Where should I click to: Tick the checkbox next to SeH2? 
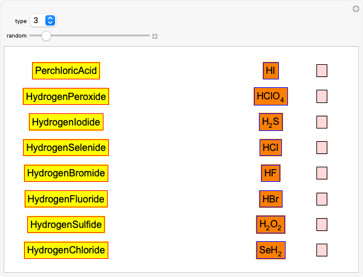322,250
